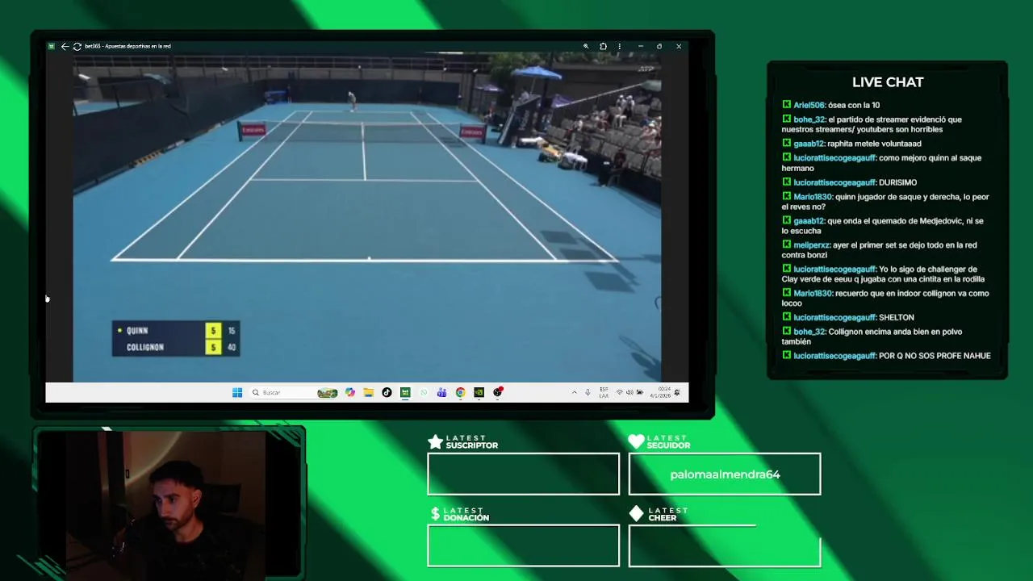Click the COLLIGNON row on the scoreboard

coord(175,347)
